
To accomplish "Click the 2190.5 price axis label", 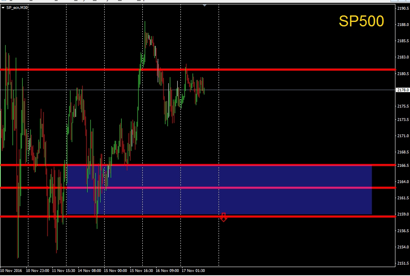I will coord(403,9).
